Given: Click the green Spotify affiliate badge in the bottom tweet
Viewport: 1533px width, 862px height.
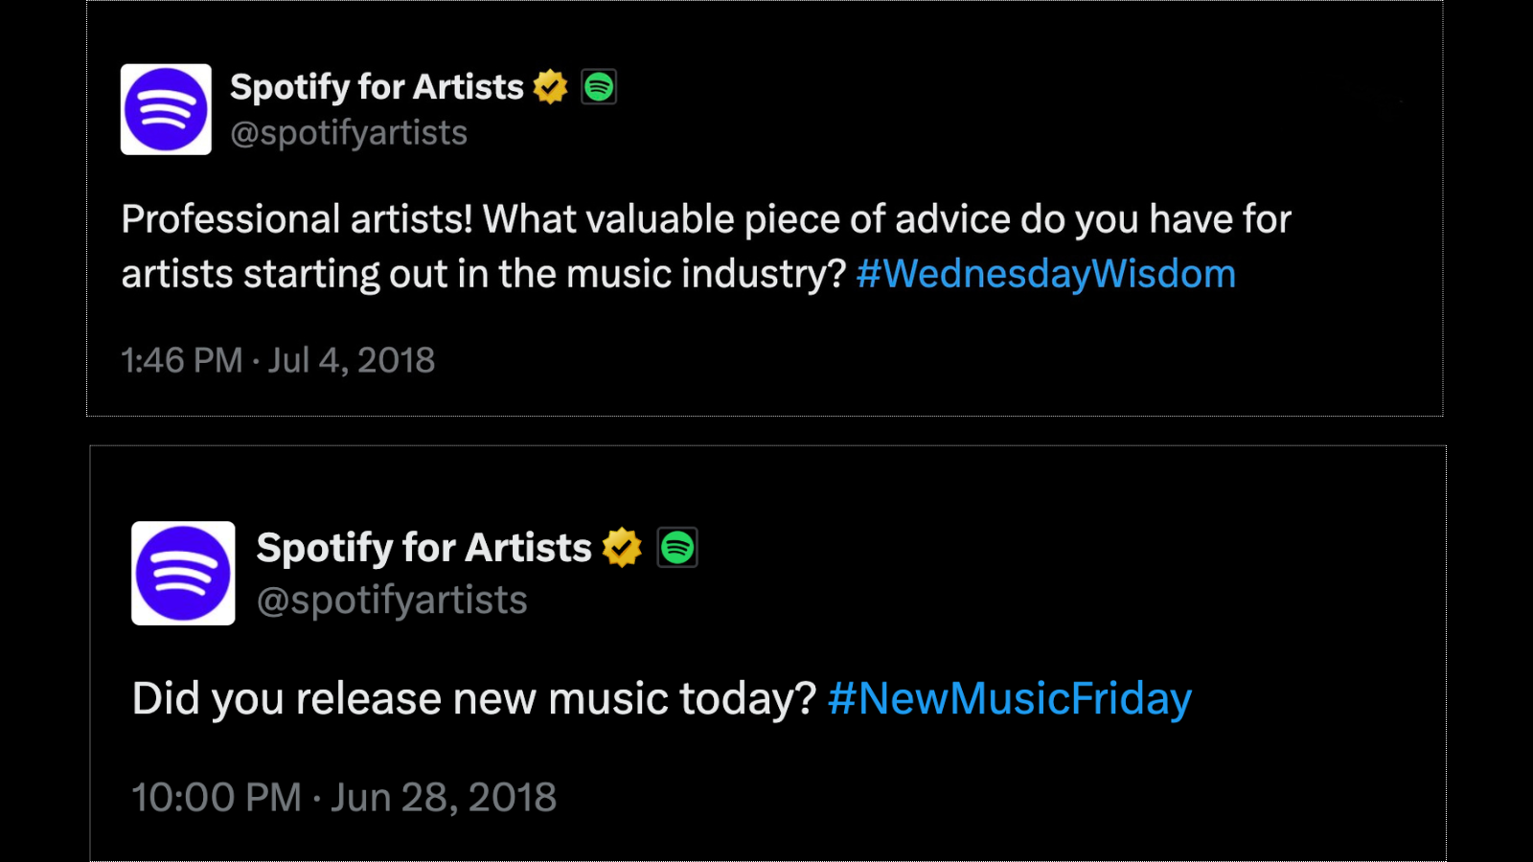Looking at the screenshot, I should 677,548.
